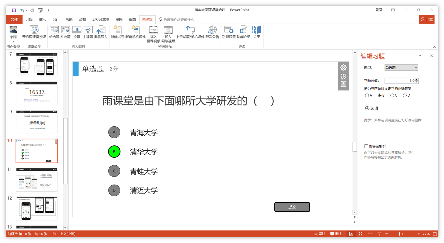Click 新建试卷 to create a test paper
This screenshot has width=444, height=243.
117,32
